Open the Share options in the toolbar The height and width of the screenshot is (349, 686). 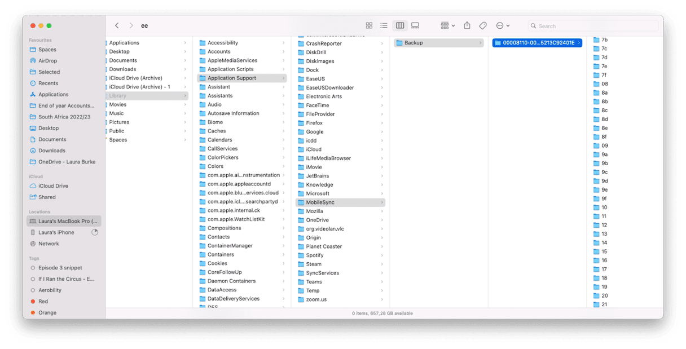click(x=467, y=25)
